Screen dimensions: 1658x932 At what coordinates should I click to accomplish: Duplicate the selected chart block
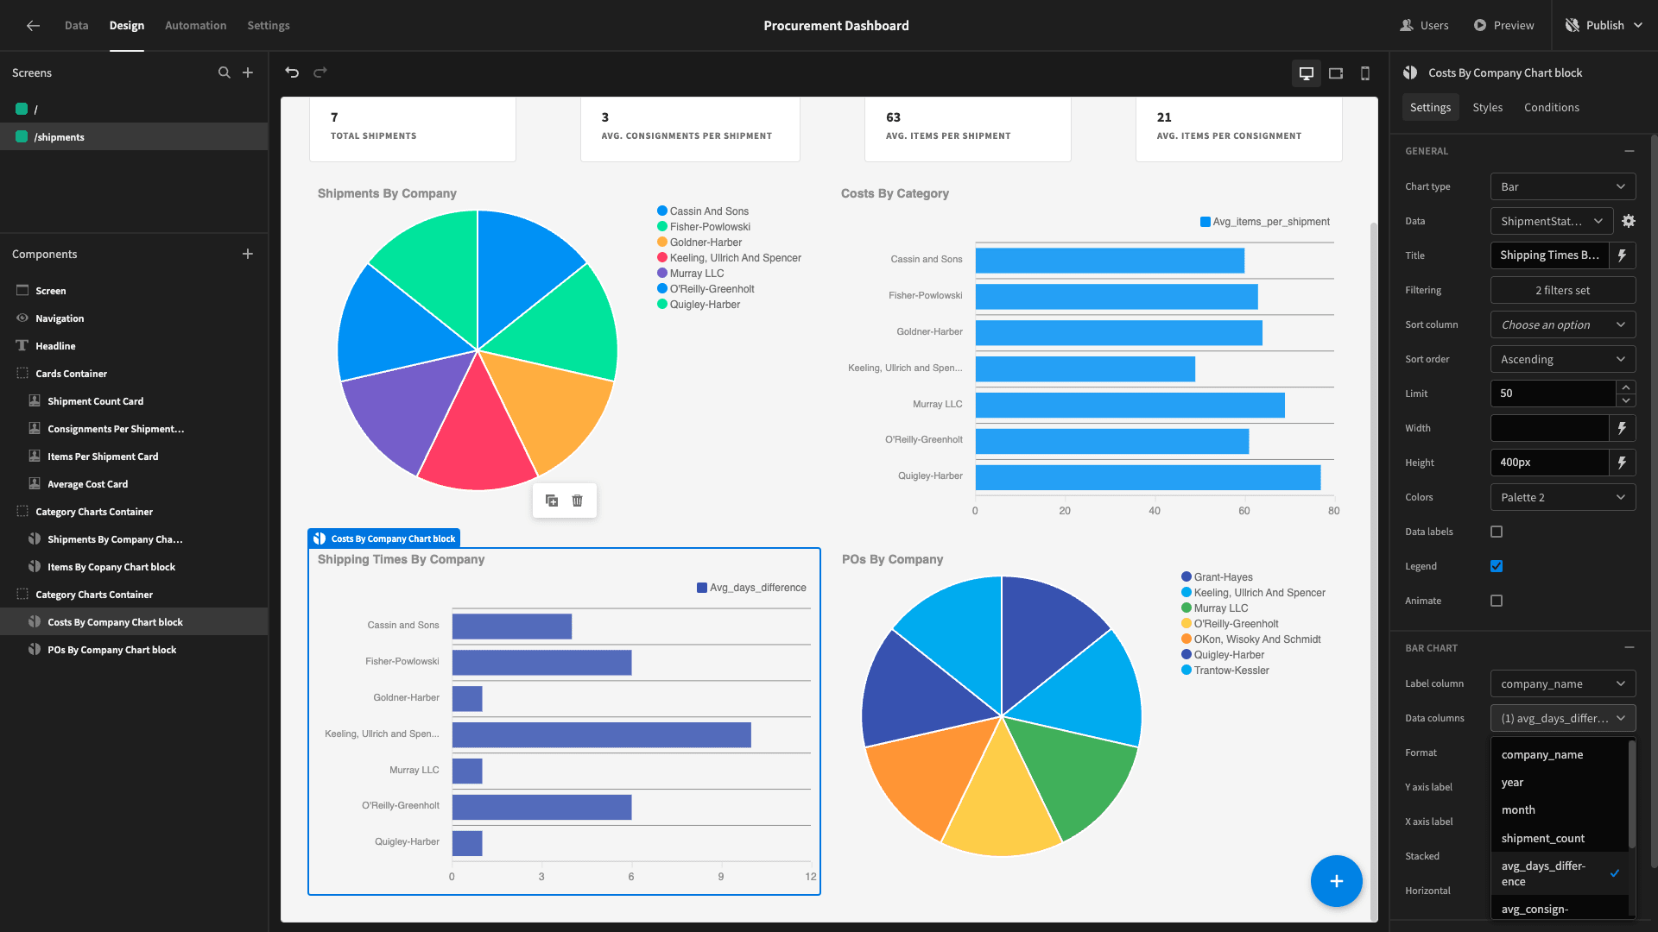coord(552,501)
